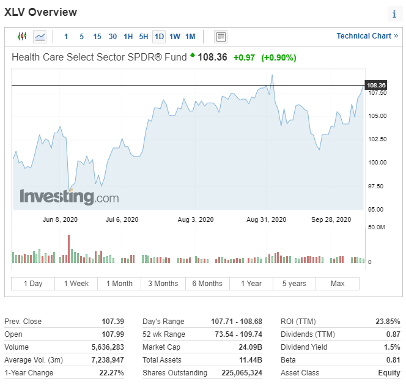This screenshot has height=387, width=406.
Task: Open the Technical Chart link
Action: coord(367,36)
